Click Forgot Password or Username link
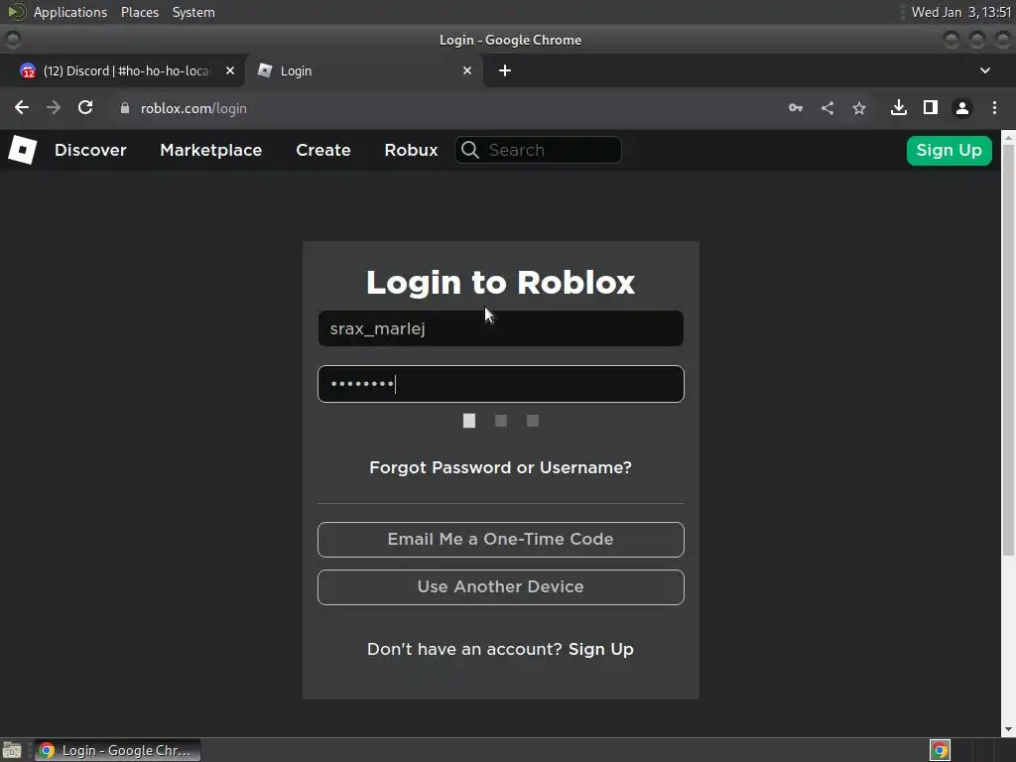Screen dimensions: 1016x762 pos(500,468)
